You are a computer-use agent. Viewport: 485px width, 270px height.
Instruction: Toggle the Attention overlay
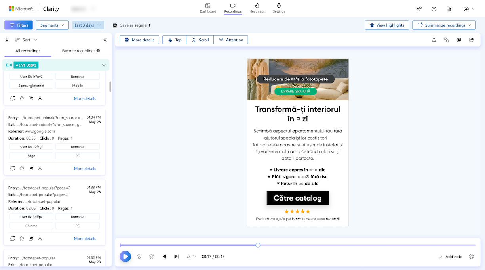(x=231, y=40)
